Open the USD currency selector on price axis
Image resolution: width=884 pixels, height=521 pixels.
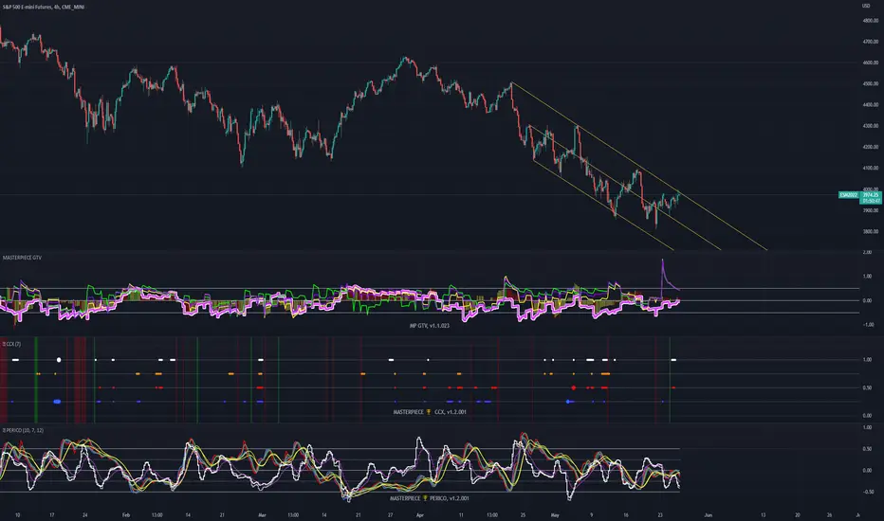point(866,6)
